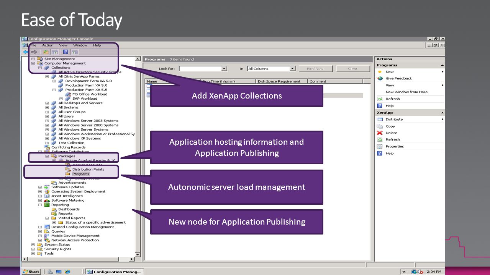The image size is (490, 275).
Task: Expand the Development Farm XA 5.0 node
Action: click(x=54, y=81)
